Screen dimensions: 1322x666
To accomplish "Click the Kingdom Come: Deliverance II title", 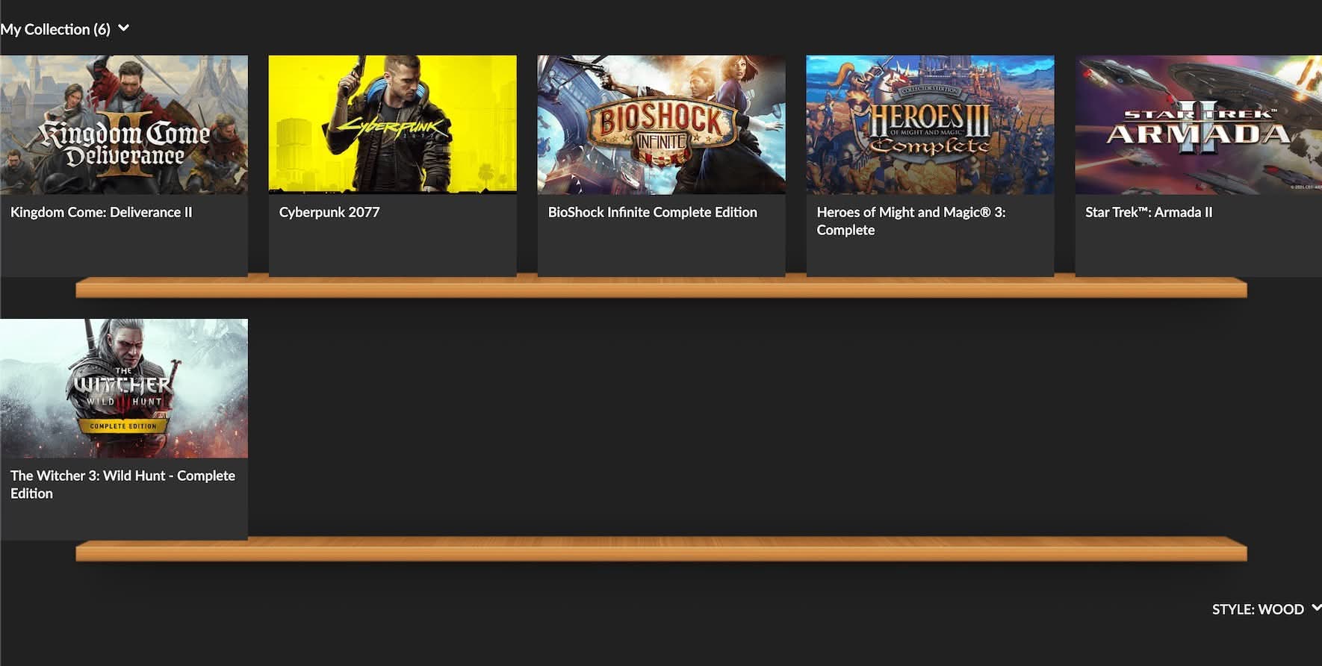I will (101, 212).
